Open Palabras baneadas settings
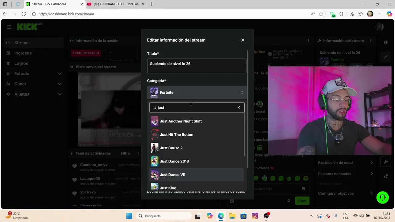 pyautogui.click(x=346, y=174)
